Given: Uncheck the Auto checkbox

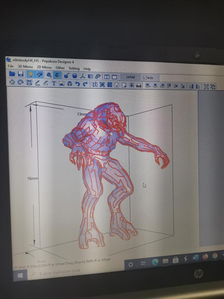Looking at the screenshot, I should (145, 78).
